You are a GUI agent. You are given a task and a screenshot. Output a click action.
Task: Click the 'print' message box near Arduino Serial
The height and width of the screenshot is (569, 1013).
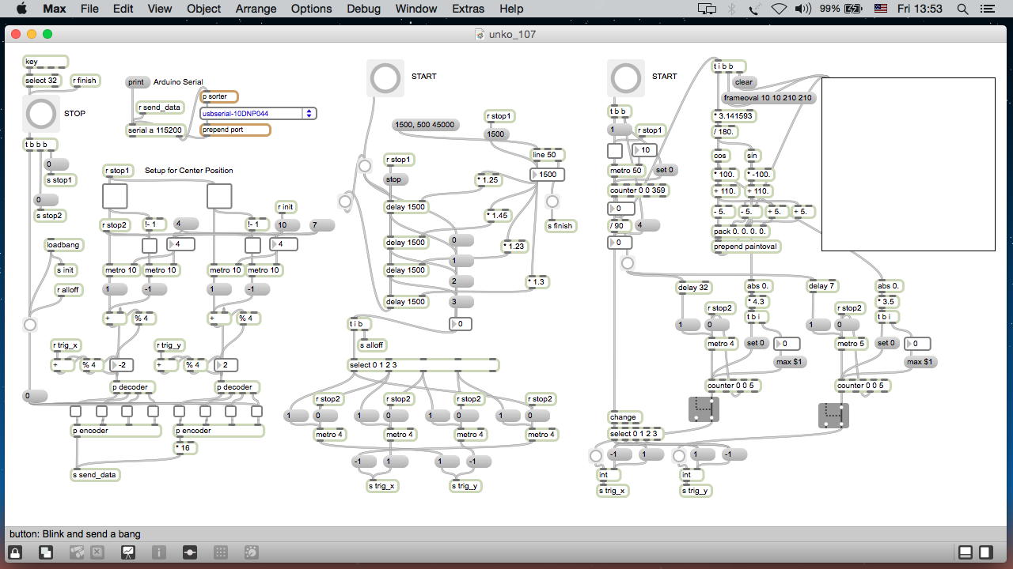pos(137,82)
